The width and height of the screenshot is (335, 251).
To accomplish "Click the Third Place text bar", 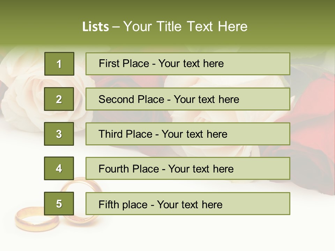I will [x=188, y=134].
